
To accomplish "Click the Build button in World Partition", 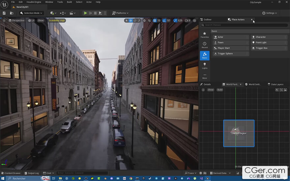I will click(x=220, y=90).
